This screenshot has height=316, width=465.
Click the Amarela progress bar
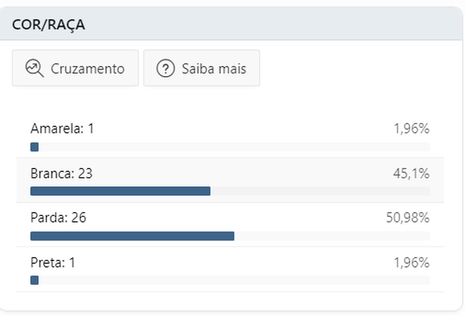click(x=34, y=147)
